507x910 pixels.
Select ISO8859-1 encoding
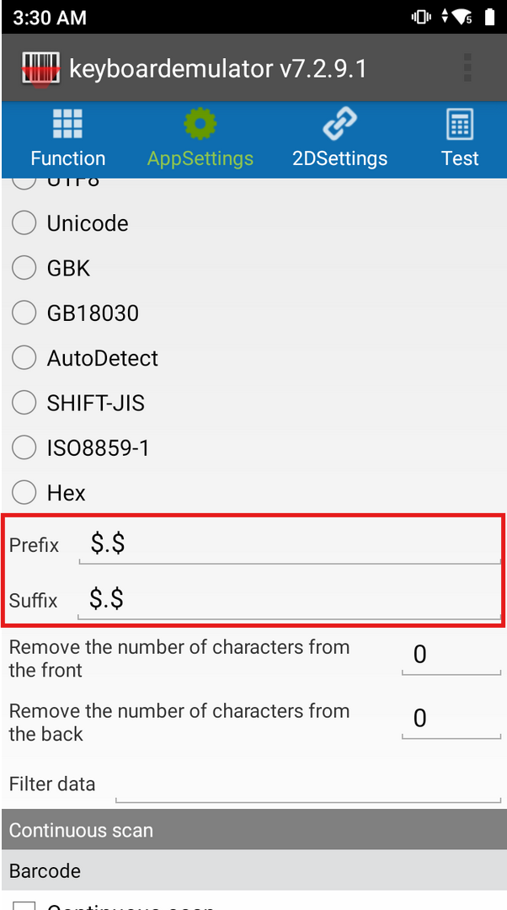(x=24, y=448)
